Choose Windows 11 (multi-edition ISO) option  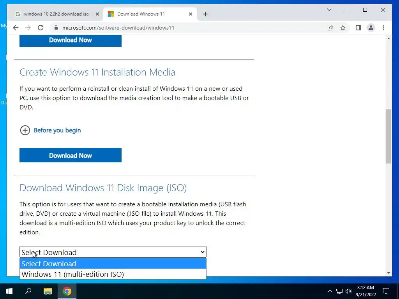[x=113, y=274]
